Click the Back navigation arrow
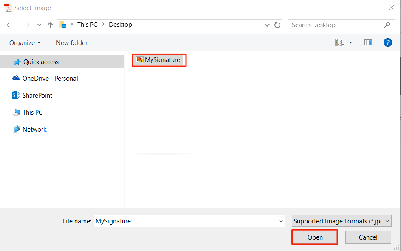The height and width of the screenshot is (251, 401). pos(10,25)
